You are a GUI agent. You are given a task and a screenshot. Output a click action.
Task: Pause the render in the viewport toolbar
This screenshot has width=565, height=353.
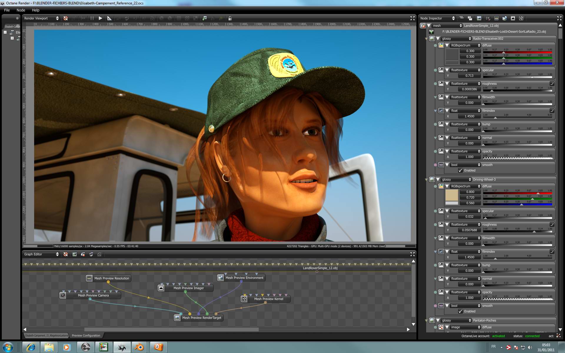92,18
